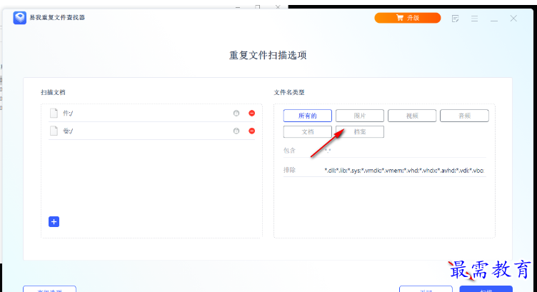The width and height of the screenshot is (537, 292).
Task: Minimize the duplicate file finder window
Action: coord(493,19)
